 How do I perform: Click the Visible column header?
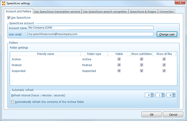119,54
